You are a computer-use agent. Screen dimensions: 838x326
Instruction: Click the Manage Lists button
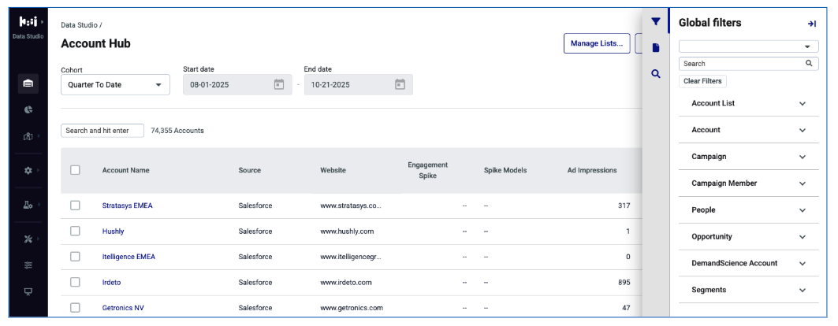coord(597,43)
